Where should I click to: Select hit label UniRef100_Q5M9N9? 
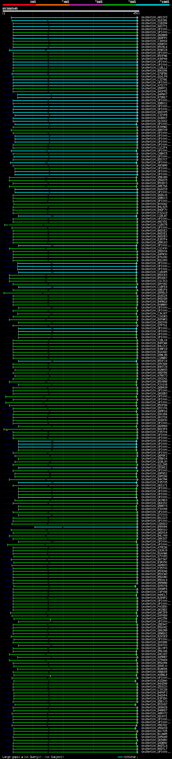154,583
